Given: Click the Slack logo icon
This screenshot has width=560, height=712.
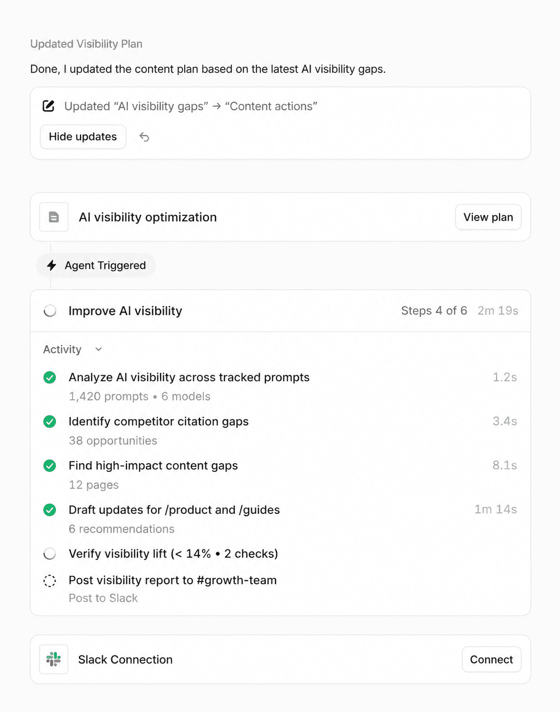Looking at the screenshot, I should [x=54, y=659].
